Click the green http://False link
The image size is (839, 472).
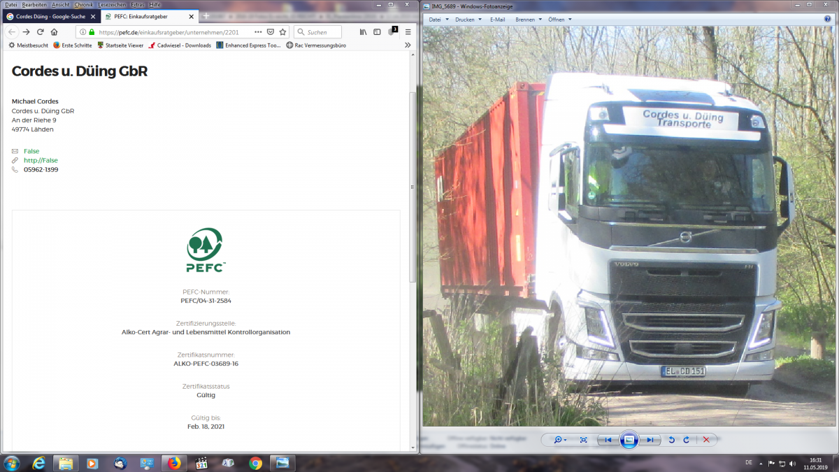pos(41,160)
